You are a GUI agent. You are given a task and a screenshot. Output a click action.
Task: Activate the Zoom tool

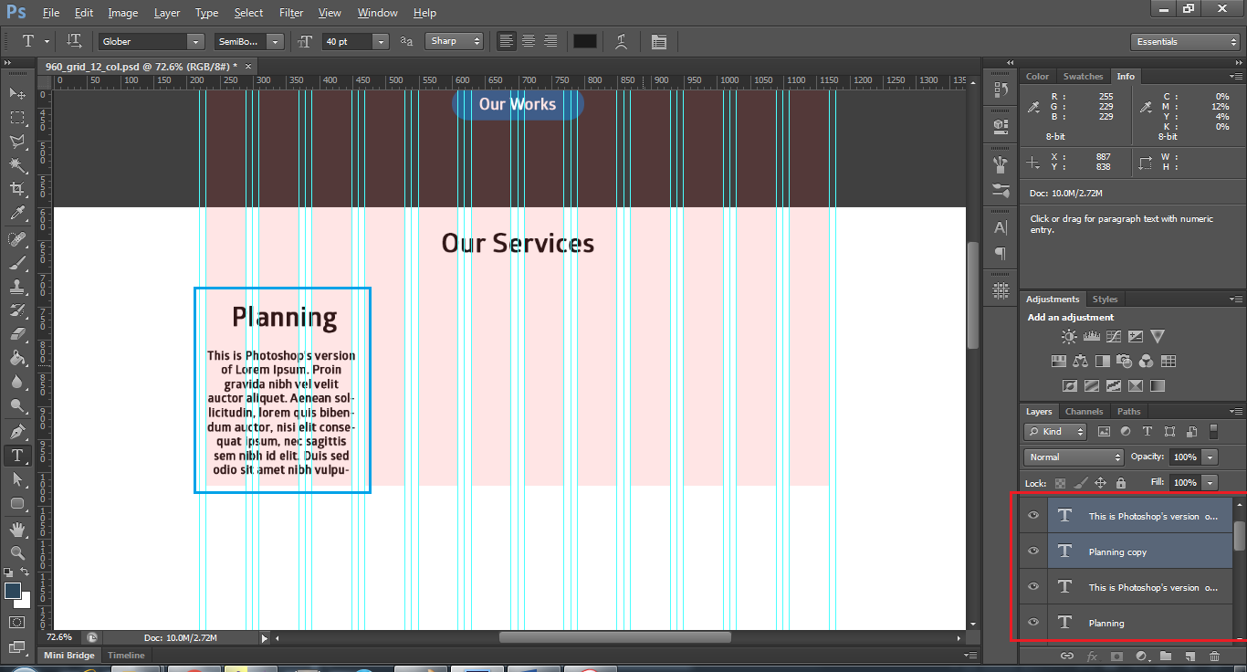16,553
